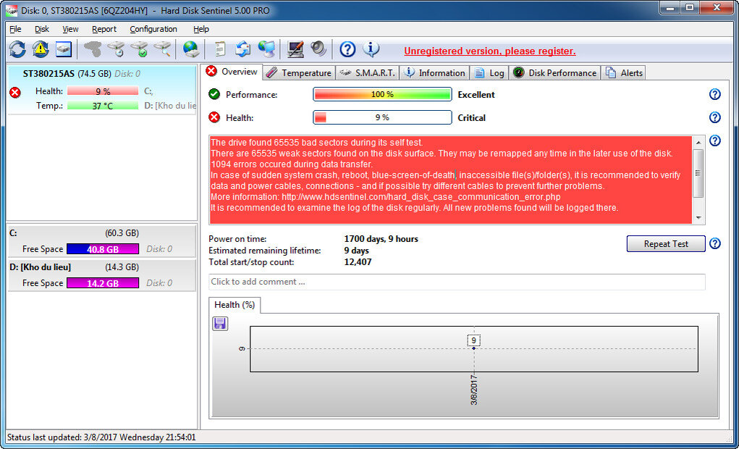Click the '9 days' estimated remaining lifetime value

357,251
